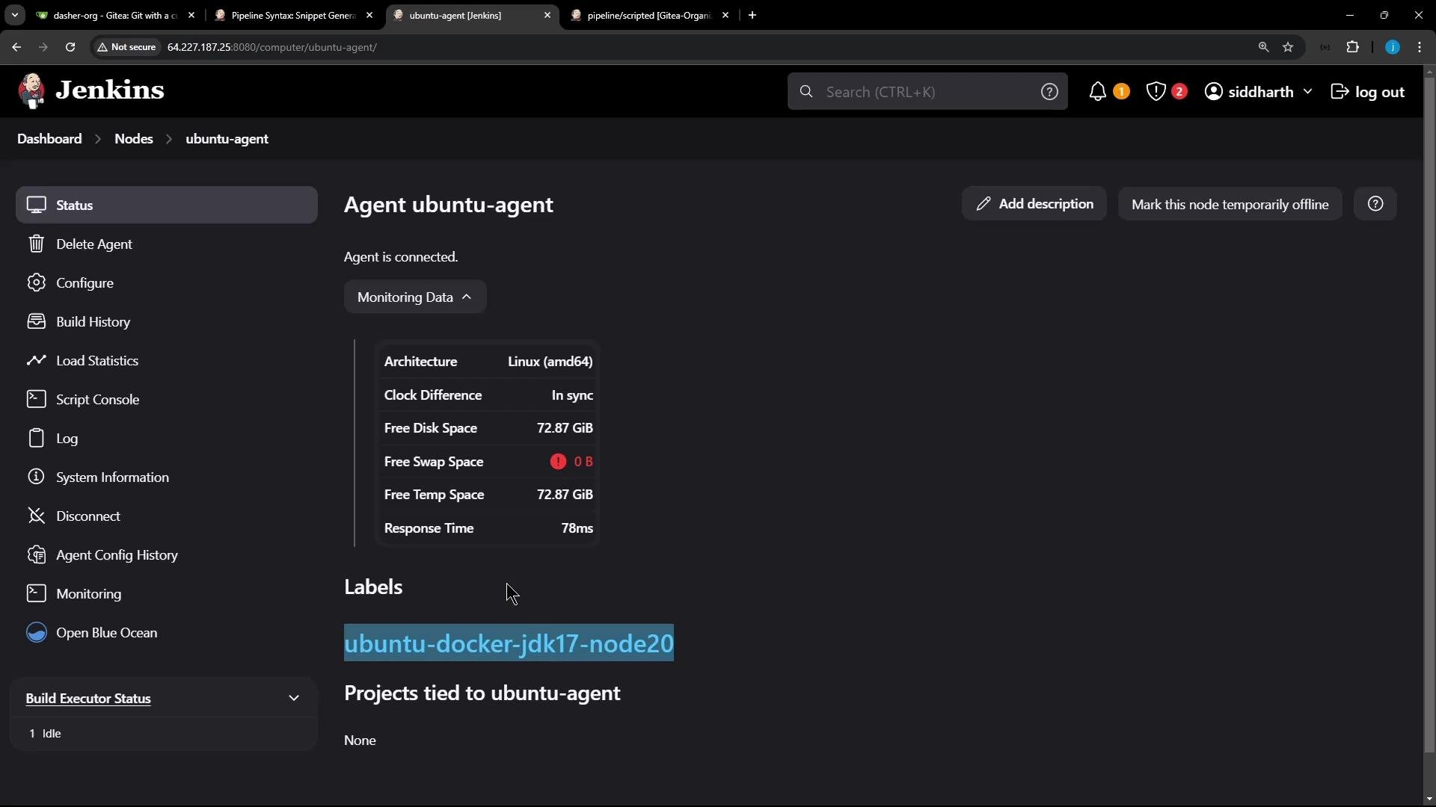
Task: Open the Status sidebar item
Action: 167,205
